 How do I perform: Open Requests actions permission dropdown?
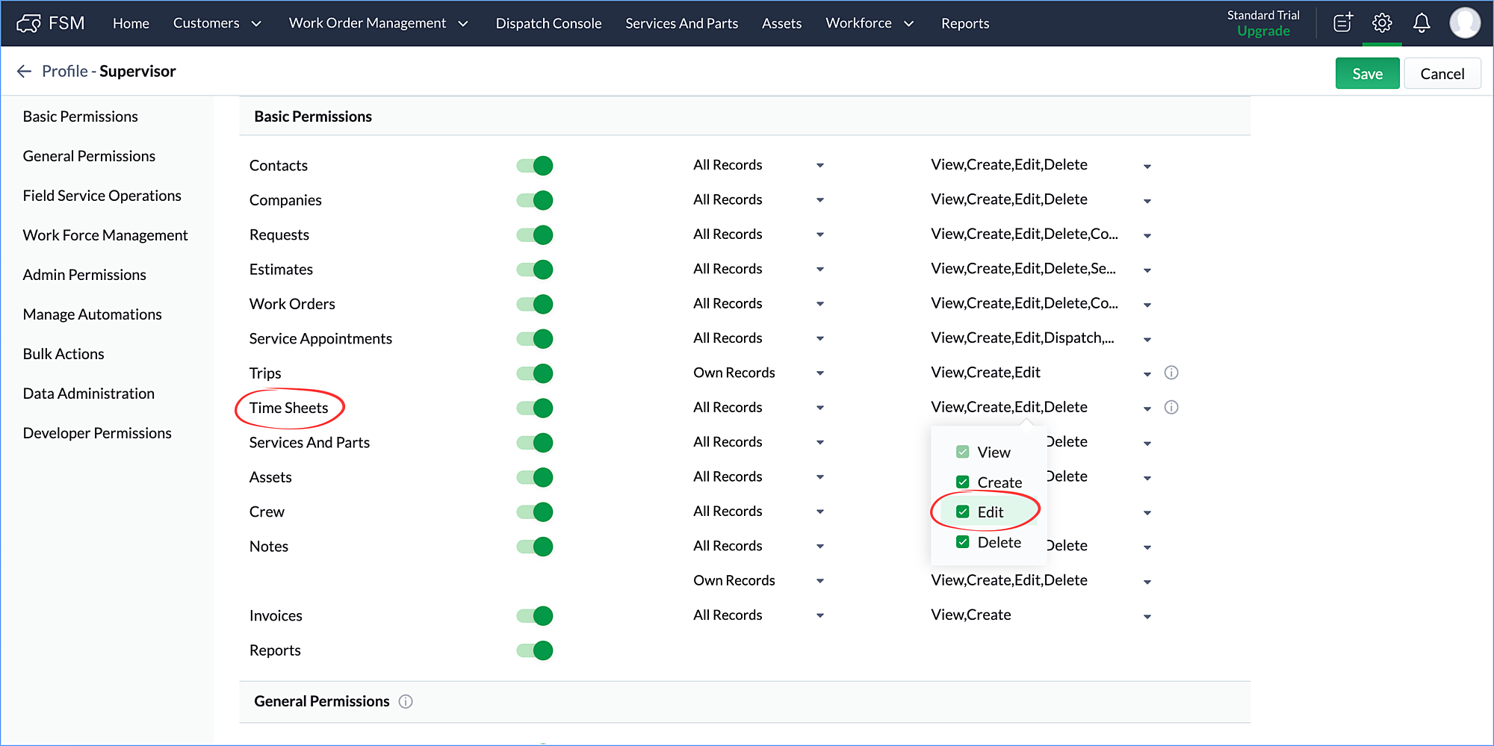pyautogui.click(x=1041, y=234)
